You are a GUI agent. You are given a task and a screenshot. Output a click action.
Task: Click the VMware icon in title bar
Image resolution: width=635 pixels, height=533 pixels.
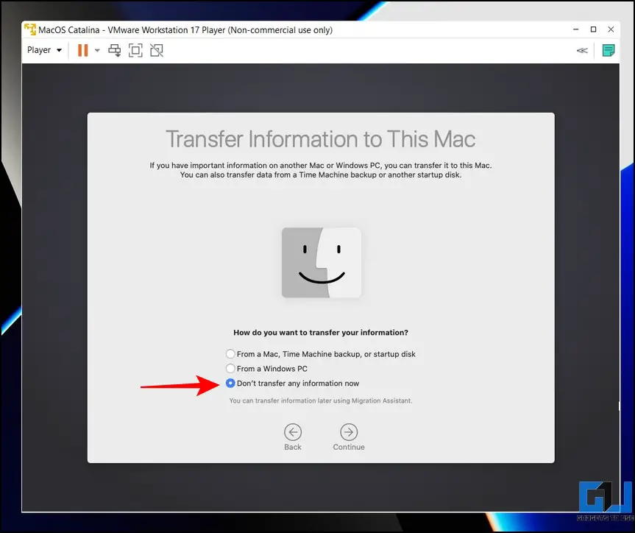click(x=30, y=30)
